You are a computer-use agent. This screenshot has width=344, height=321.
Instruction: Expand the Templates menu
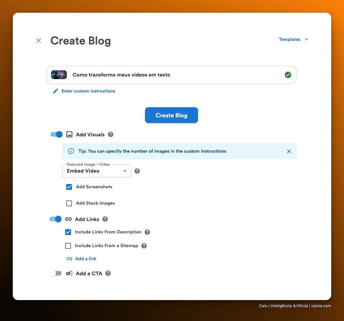point(293,40)
